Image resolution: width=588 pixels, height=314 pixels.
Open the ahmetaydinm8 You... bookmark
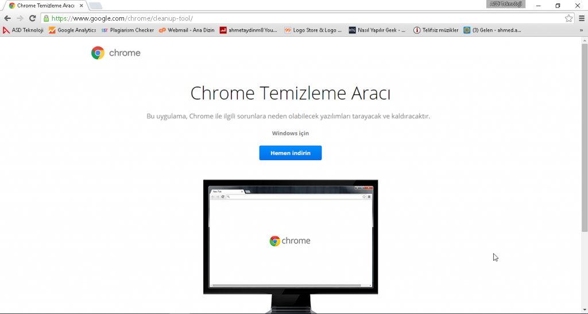(248, 30)
